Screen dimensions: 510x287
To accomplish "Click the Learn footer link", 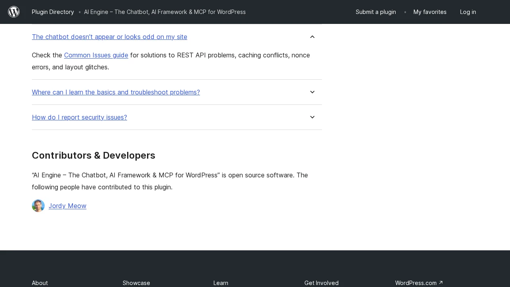I will [221, 283].
